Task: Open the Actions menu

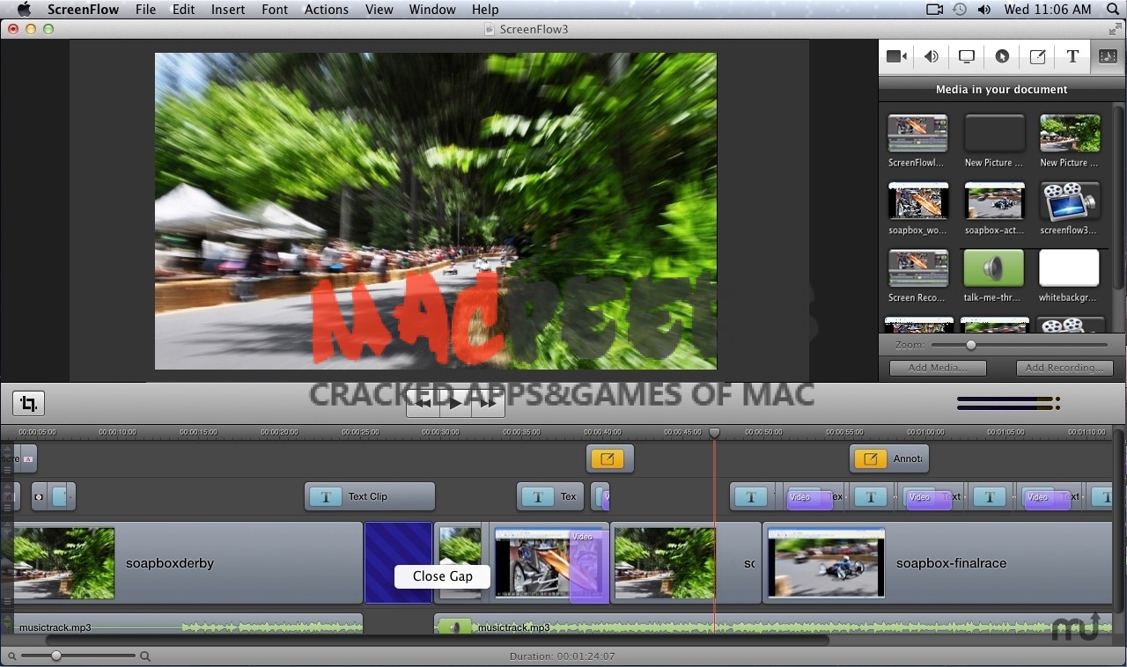Action: [326, 10]
